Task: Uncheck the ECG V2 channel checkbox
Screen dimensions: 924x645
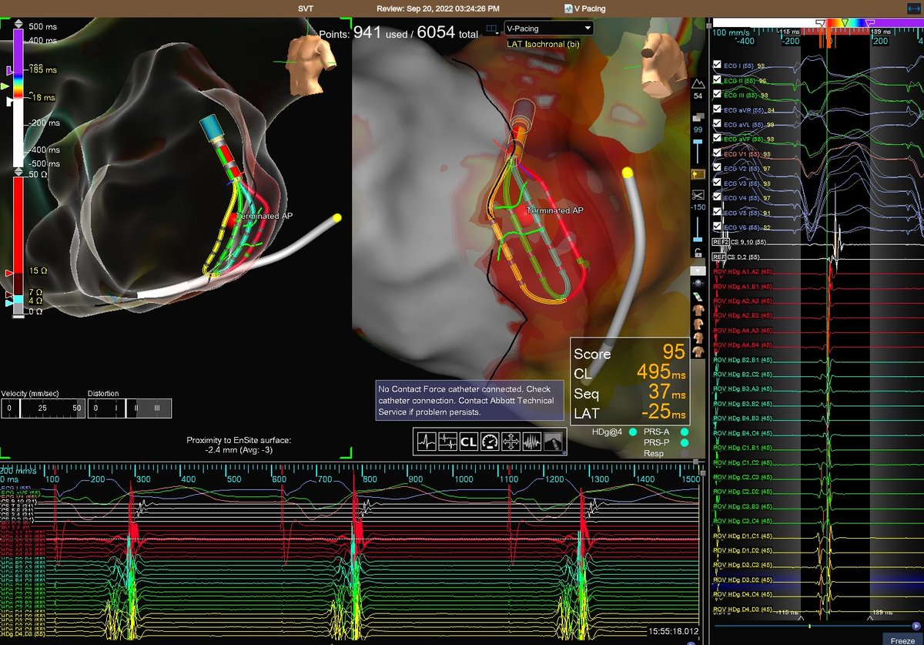Action: tap(718, 168)
